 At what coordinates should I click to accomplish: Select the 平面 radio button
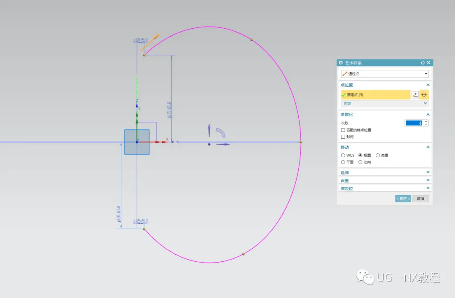(343, 162)
